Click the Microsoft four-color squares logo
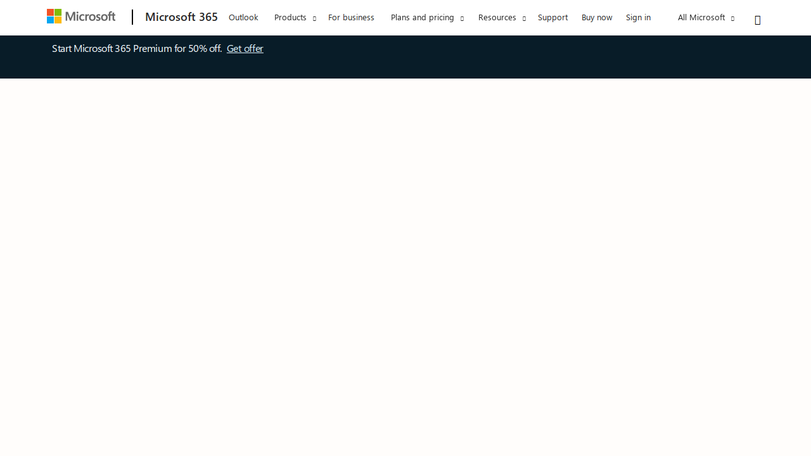The width and height of the screenshot is (811, 456). pos(54,16)
